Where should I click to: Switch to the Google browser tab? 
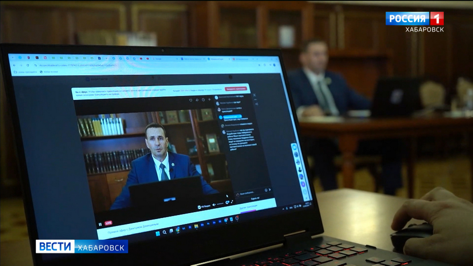coord(164,59)
